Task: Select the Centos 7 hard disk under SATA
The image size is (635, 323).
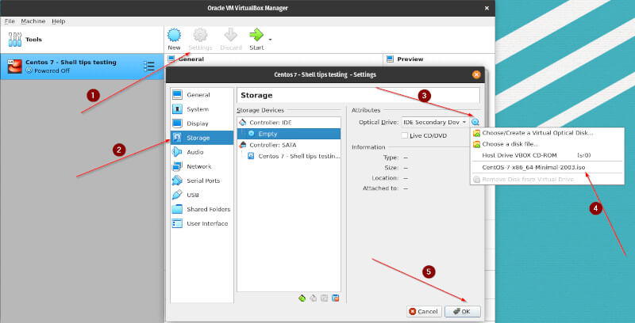Action: pos(289,156)
